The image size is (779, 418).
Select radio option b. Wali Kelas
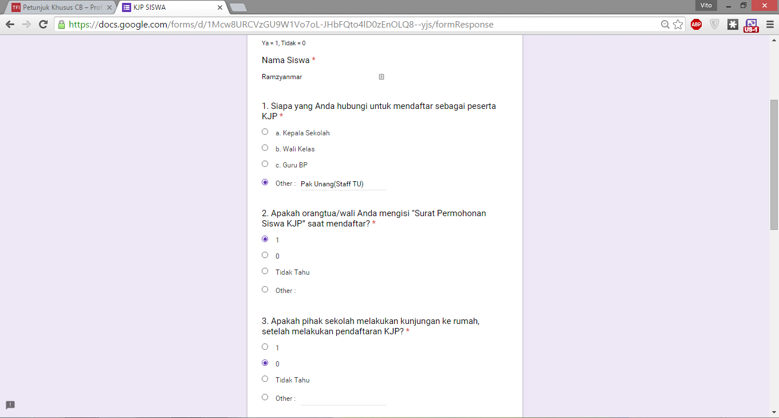265,147
